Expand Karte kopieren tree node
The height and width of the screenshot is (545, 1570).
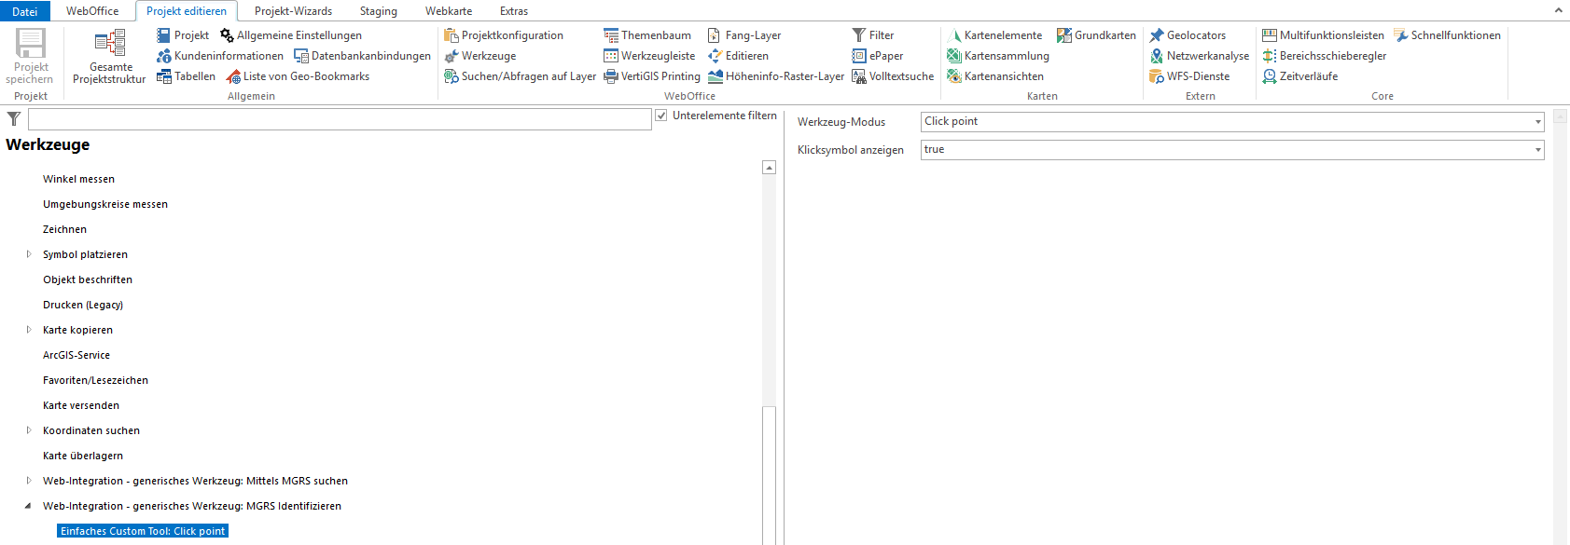point(29,330)
